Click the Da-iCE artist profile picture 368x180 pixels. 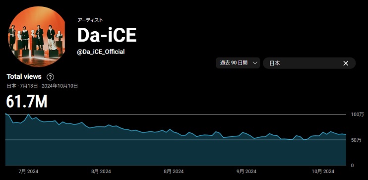pos(37,37)
